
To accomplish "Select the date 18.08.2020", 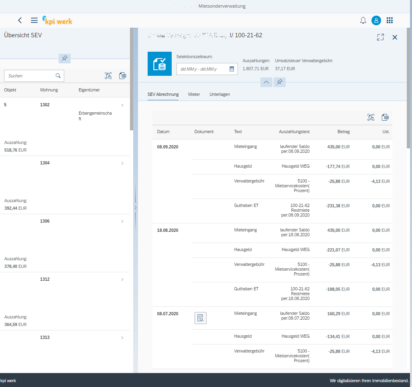I will point(168,230).
